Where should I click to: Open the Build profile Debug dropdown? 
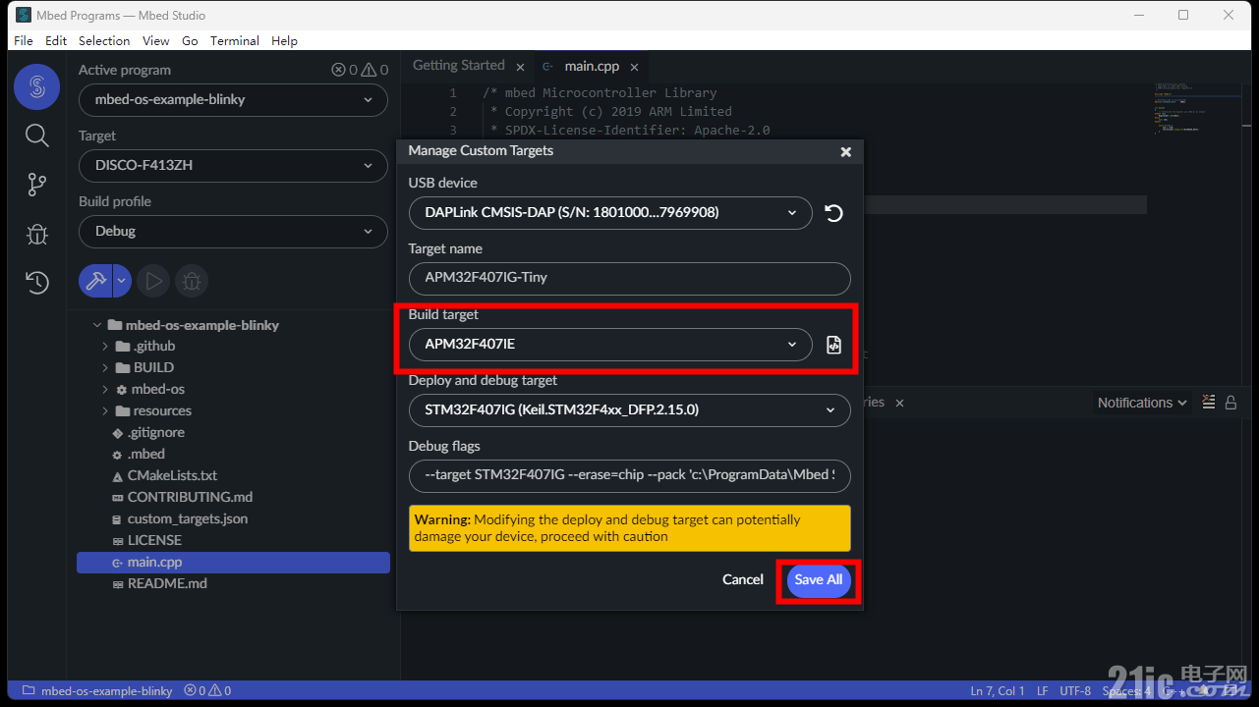[233, 231]
